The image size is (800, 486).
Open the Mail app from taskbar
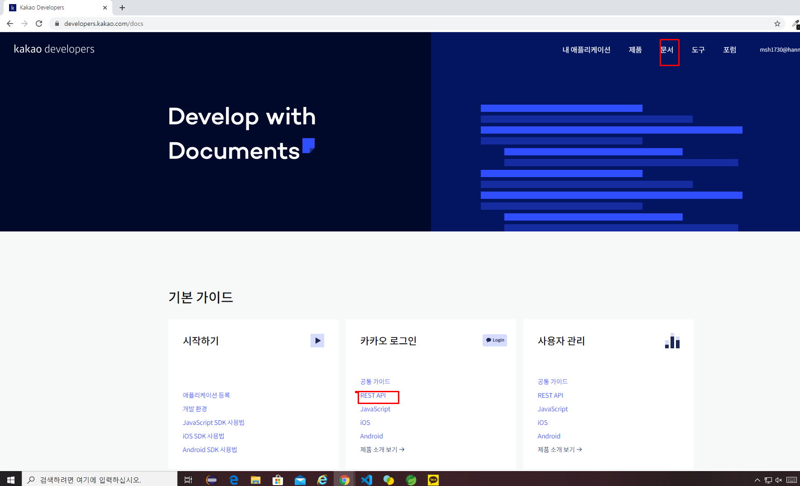(300, 480)
